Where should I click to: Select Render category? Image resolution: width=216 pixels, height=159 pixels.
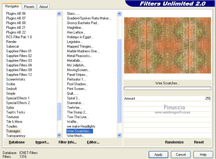11,42
